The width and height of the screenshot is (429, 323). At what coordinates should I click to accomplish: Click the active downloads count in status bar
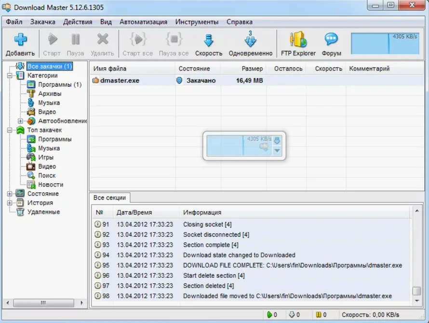[272, 315]
